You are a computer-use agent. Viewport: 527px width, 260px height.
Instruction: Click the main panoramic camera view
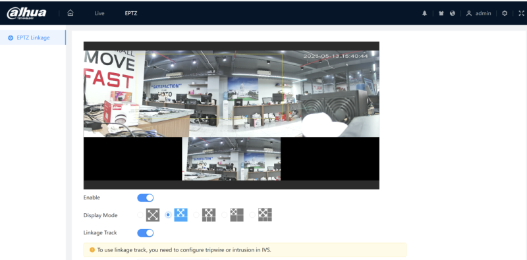click(x=231, y=93)
